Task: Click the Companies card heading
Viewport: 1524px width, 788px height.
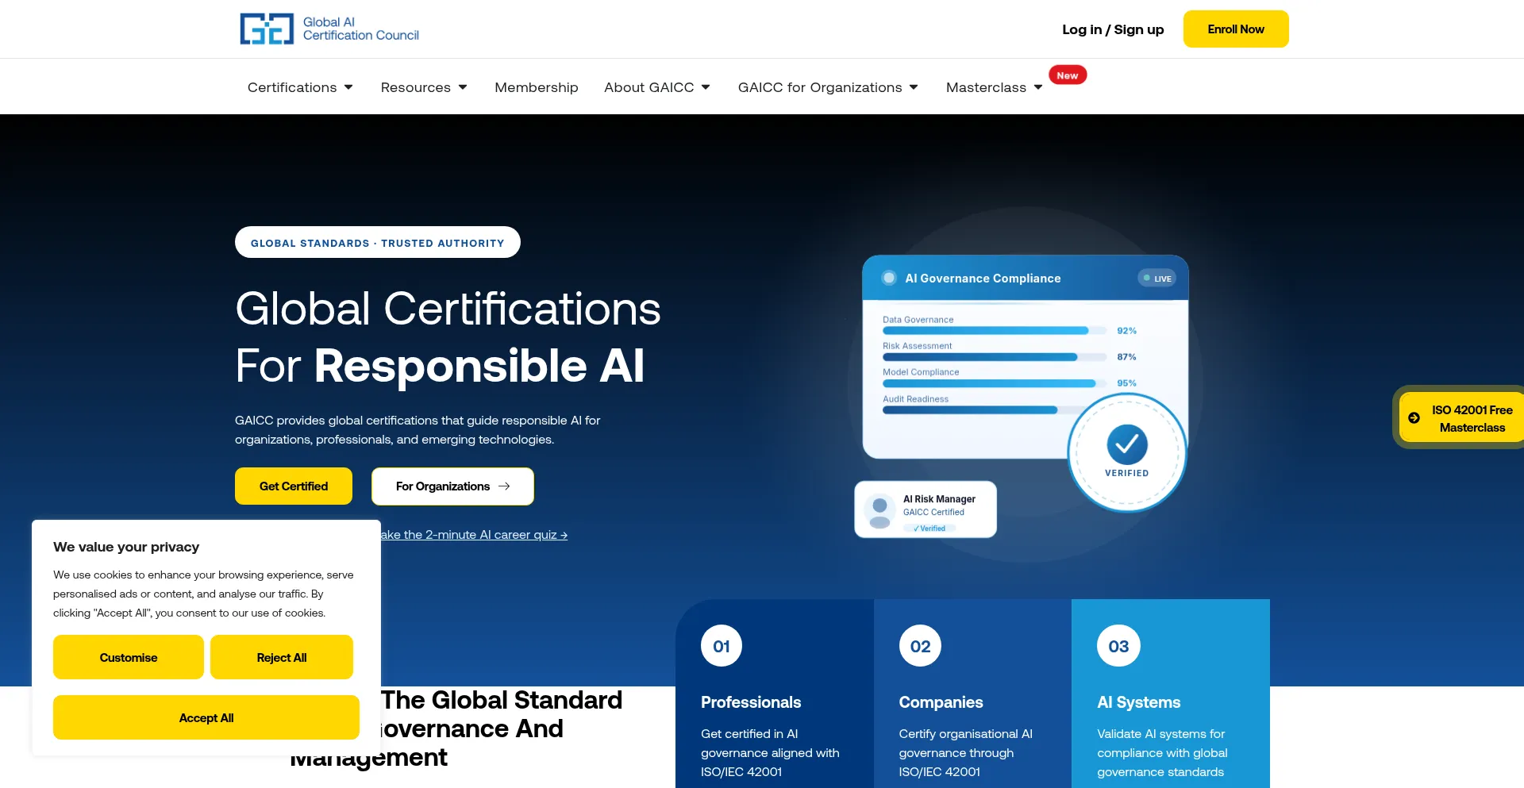Action: [x=941, y=702]
